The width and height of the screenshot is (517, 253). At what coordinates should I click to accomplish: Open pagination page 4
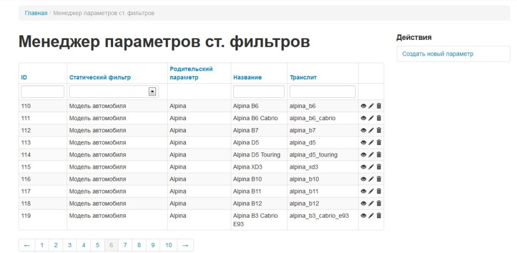(83, 245)
